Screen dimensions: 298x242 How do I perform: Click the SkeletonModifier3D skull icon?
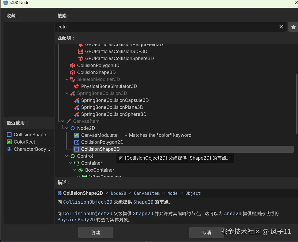(x=73, y=79)
